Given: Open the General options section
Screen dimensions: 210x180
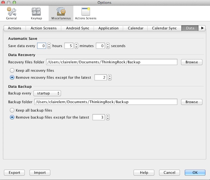Looking at the screenshot, I should pos(11,13).
